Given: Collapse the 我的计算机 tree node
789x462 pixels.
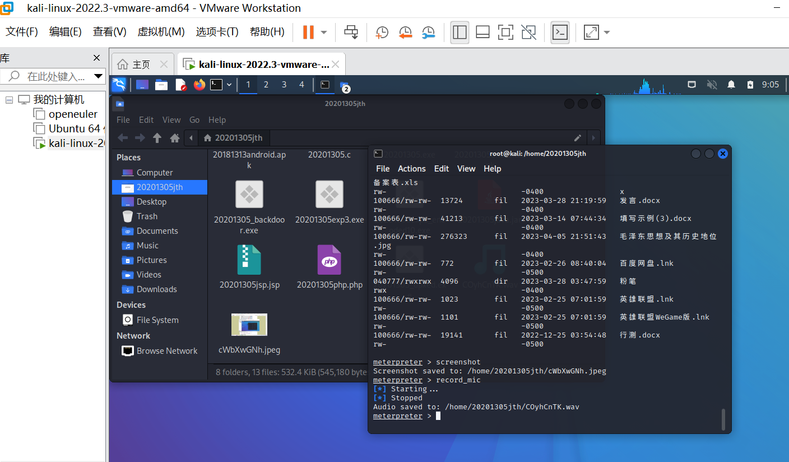Looking at the screenshot, I should coord(9,100).
